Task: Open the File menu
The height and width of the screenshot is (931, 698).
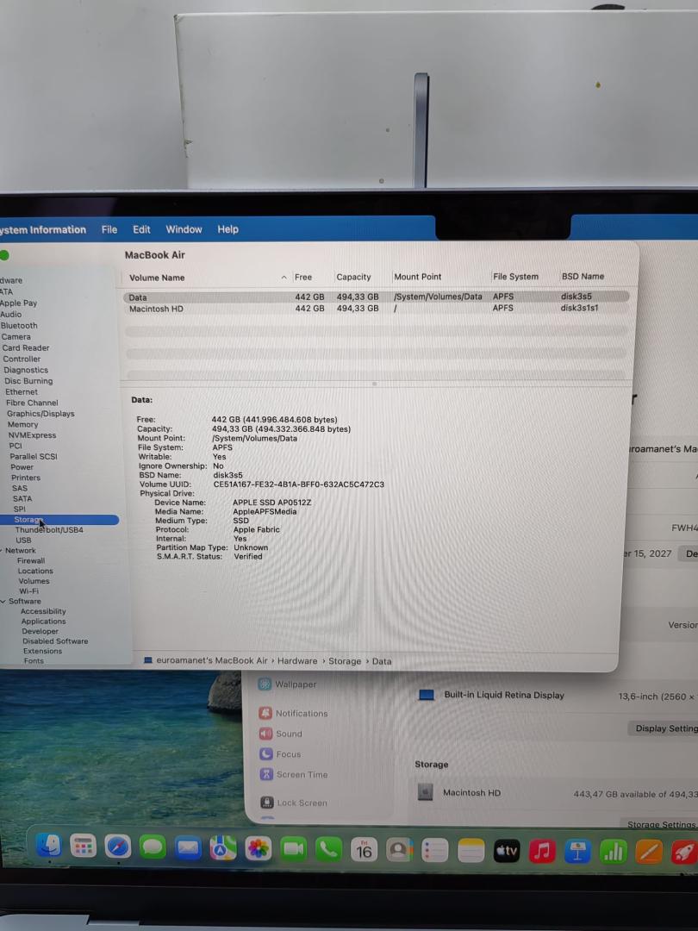Action: (109, 229)
